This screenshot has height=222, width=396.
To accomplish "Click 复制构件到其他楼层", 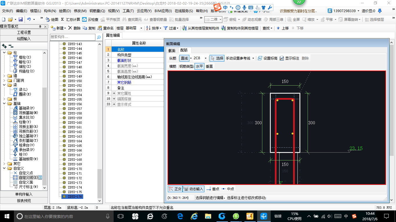I will pyautogui.click(x=240, y=28).
